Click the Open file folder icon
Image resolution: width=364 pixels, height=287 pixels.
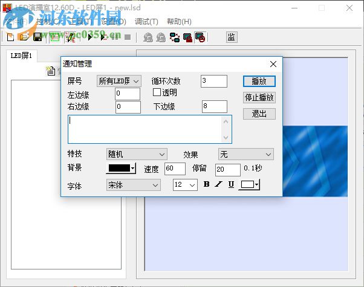pyautogui.click(x=24, y=37)
